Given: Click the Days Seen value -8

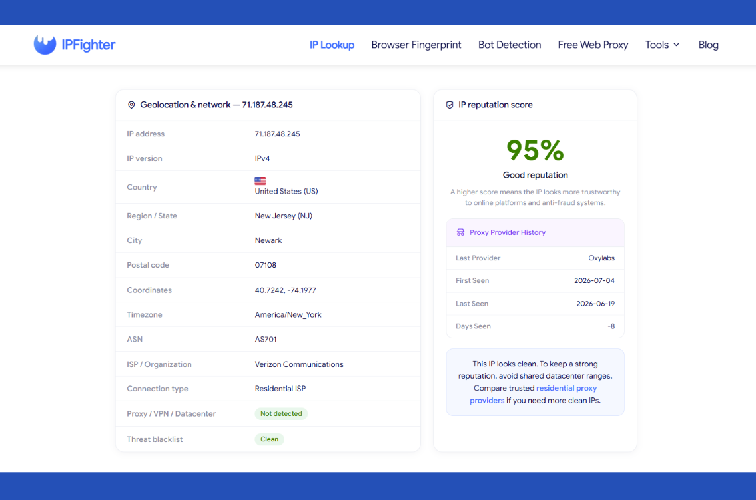Looking at the screenshot, I should (611, 326).
